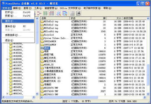The image size is (151, 104).
Task: Select the 下载专用文件夹 row
Action: coord(93,68)
